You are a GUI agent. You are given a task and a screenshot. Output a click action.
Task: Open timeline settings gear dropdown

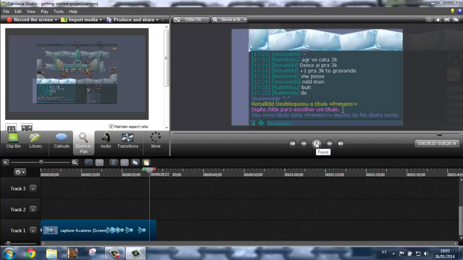point(20,172)
